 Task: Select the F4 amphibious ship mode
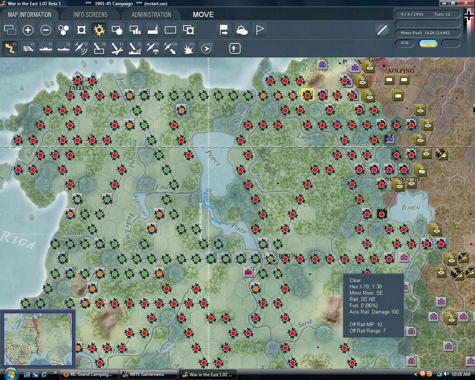(x=63, y=48)
